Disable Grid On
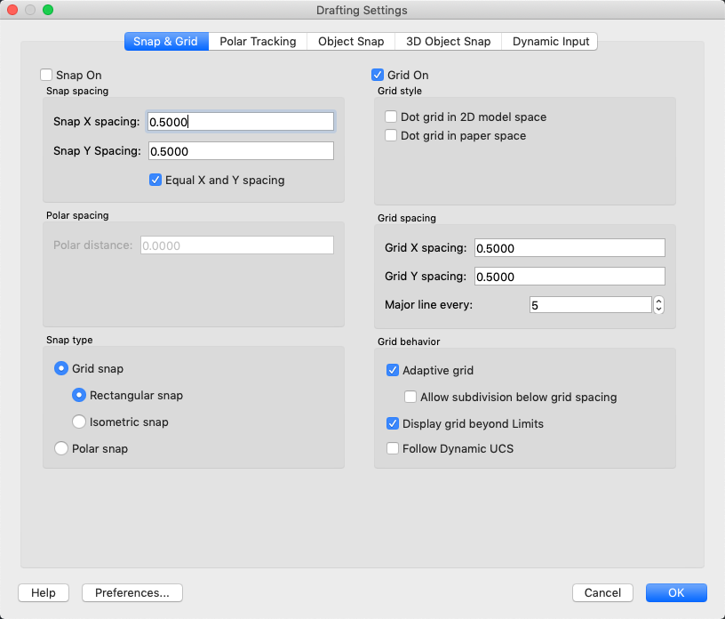This screenshot has width=725, height=619. [377, 75]
